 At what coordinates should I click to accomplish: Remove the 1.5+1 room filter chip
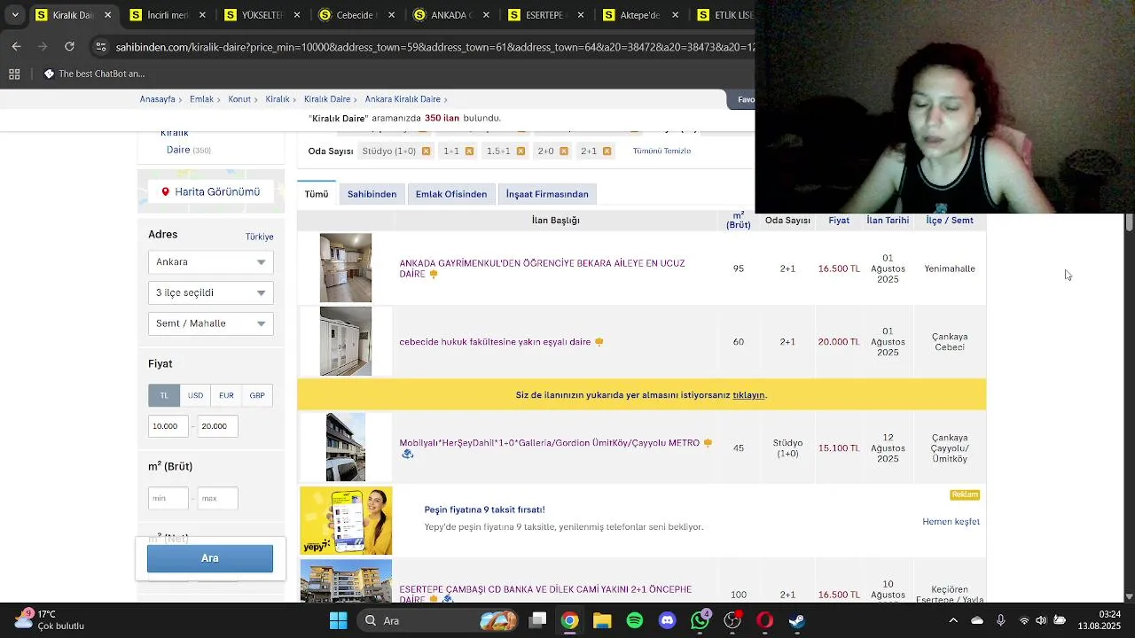click(x=521, y=152)
